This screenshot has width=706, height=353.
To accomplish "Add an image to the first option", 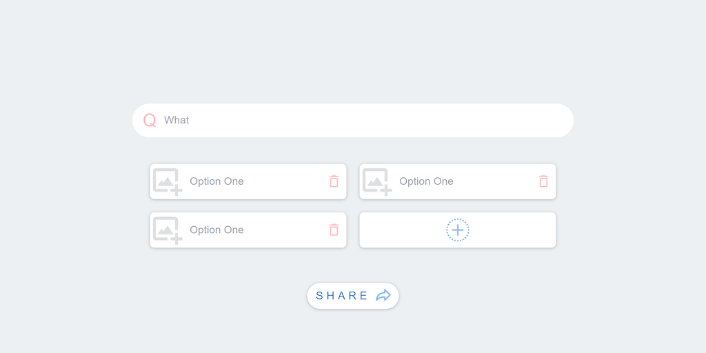I will coord(167,182).
